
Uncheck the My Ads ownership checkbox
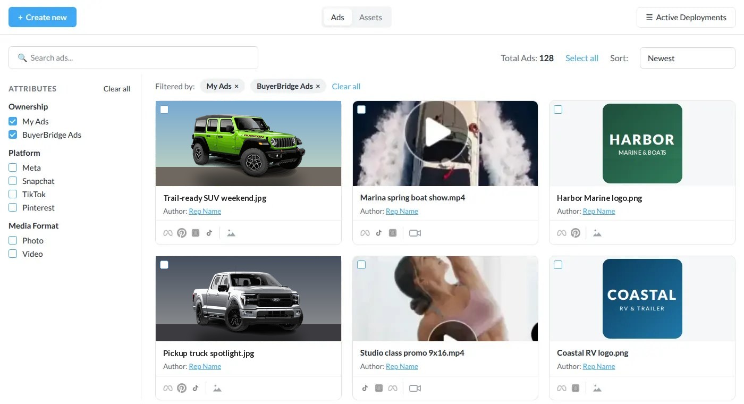click(x=13, y=121)
